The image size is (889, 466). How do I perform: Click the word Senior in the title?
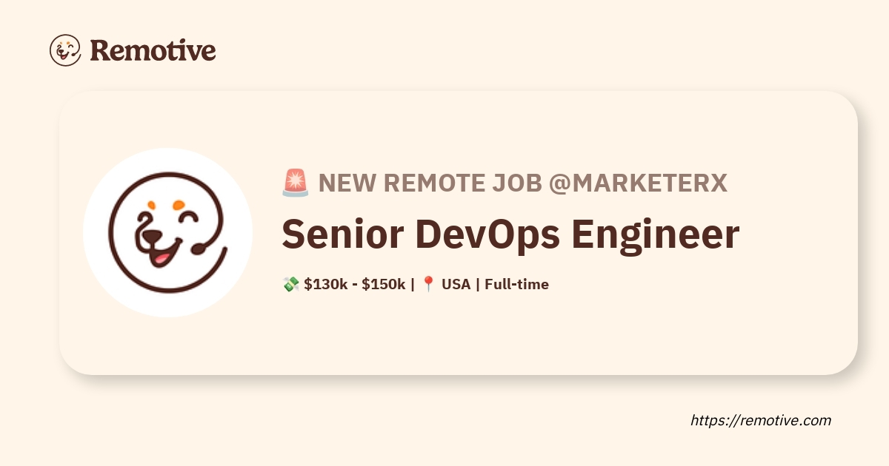tap(342, 234)
